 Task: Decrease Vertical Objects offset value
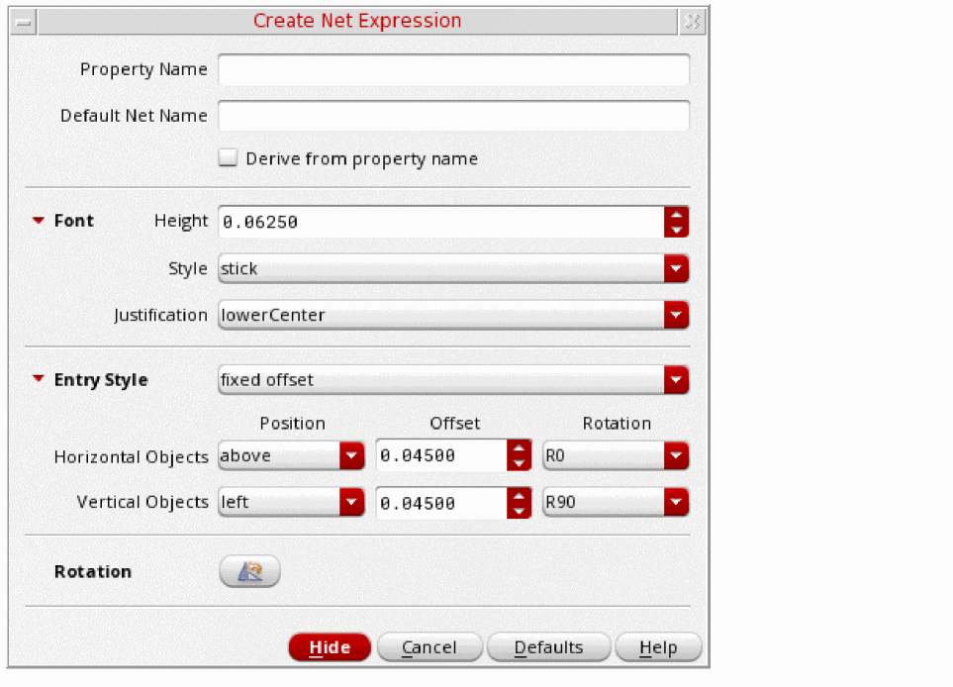519,511
